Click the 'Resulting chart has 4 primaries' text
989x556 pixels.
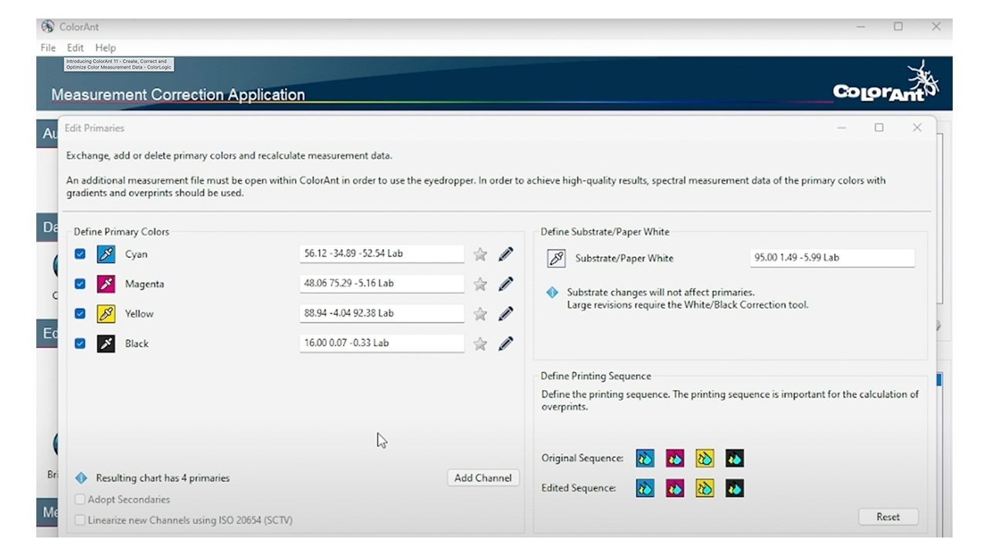(x=162, y=478)
